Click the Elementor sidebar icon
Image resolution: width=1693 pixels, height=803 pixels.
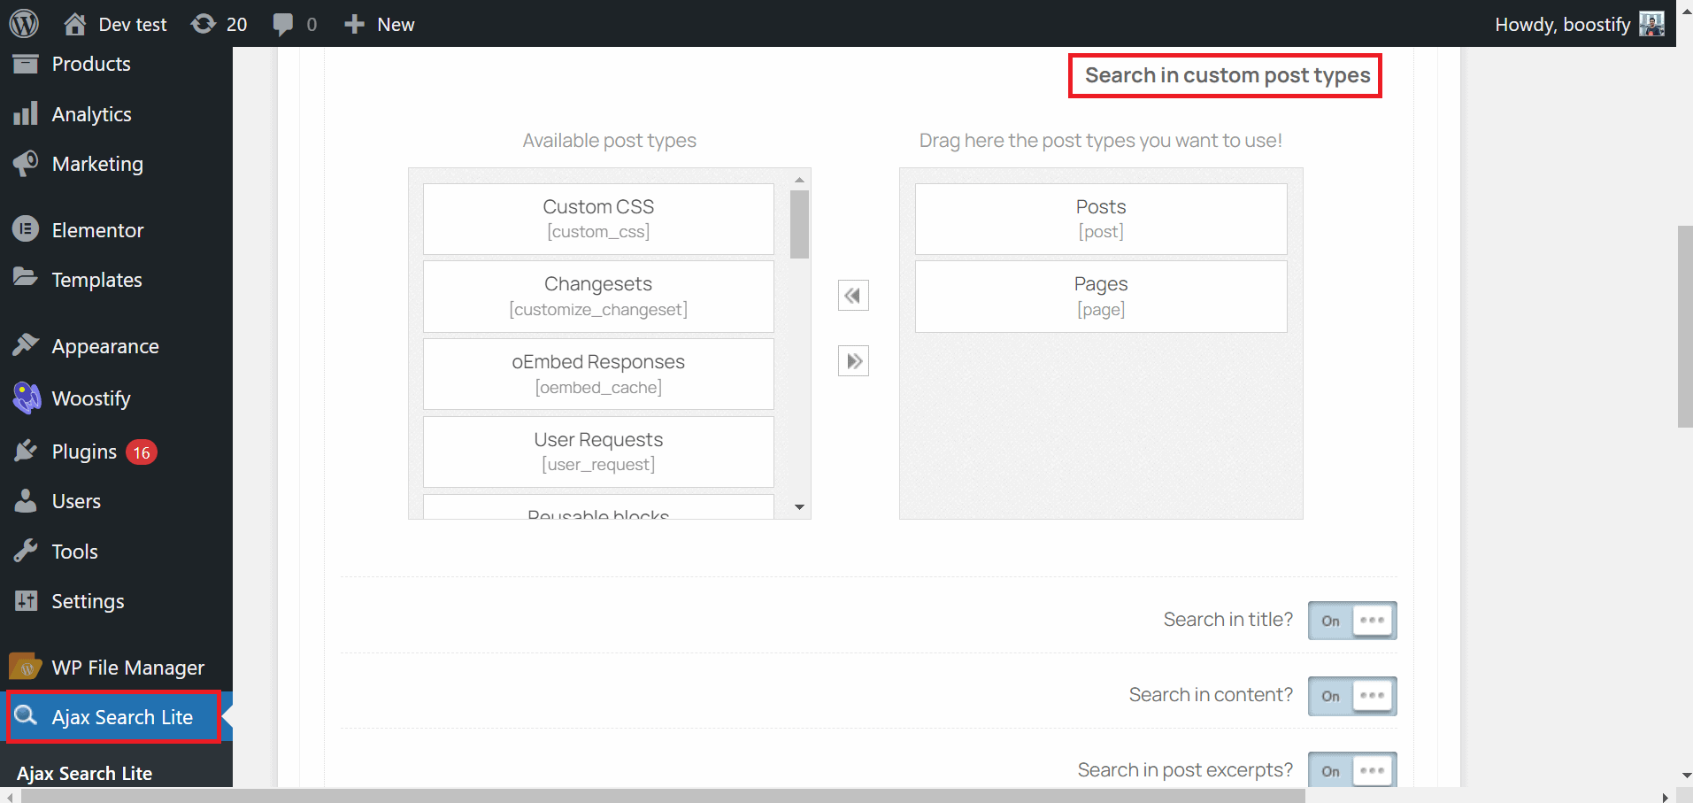[26, 229]
